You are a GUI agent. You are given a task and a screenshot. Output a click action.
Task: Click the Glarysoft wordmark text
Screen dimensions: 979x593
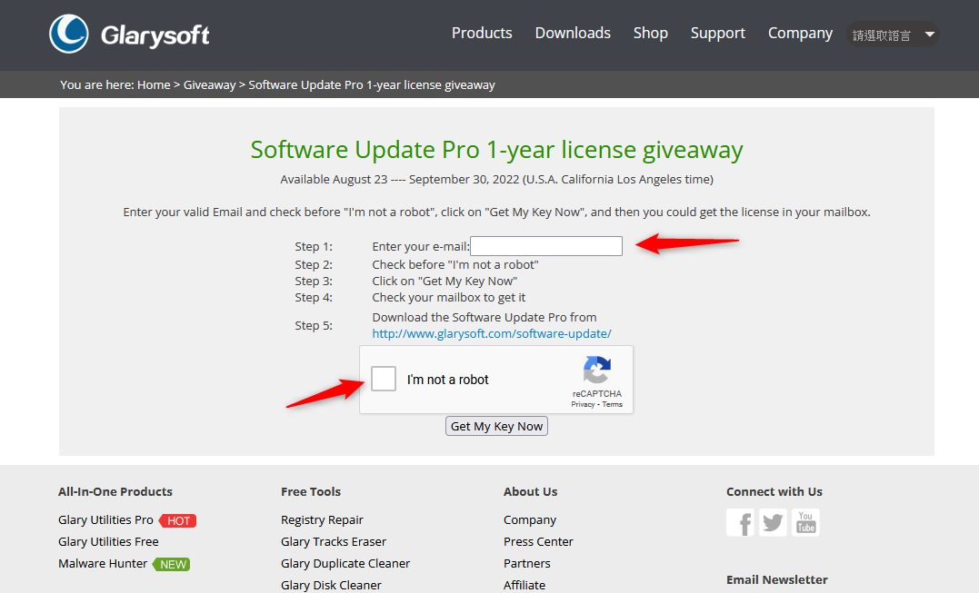pyautogui.click(x=155, y=35)
